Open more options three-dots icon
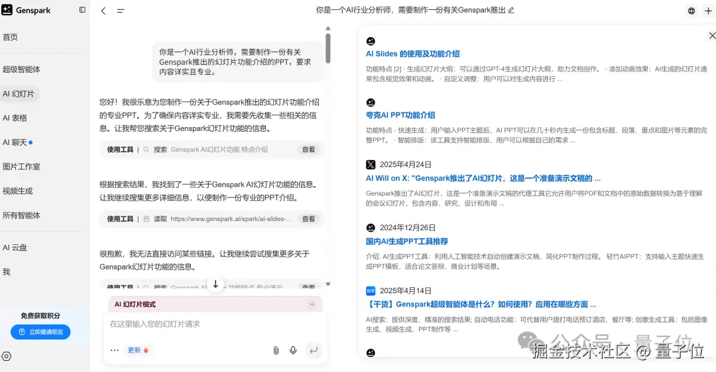The width and height of the screenshot is (716, 372). [x=115, y=350]
